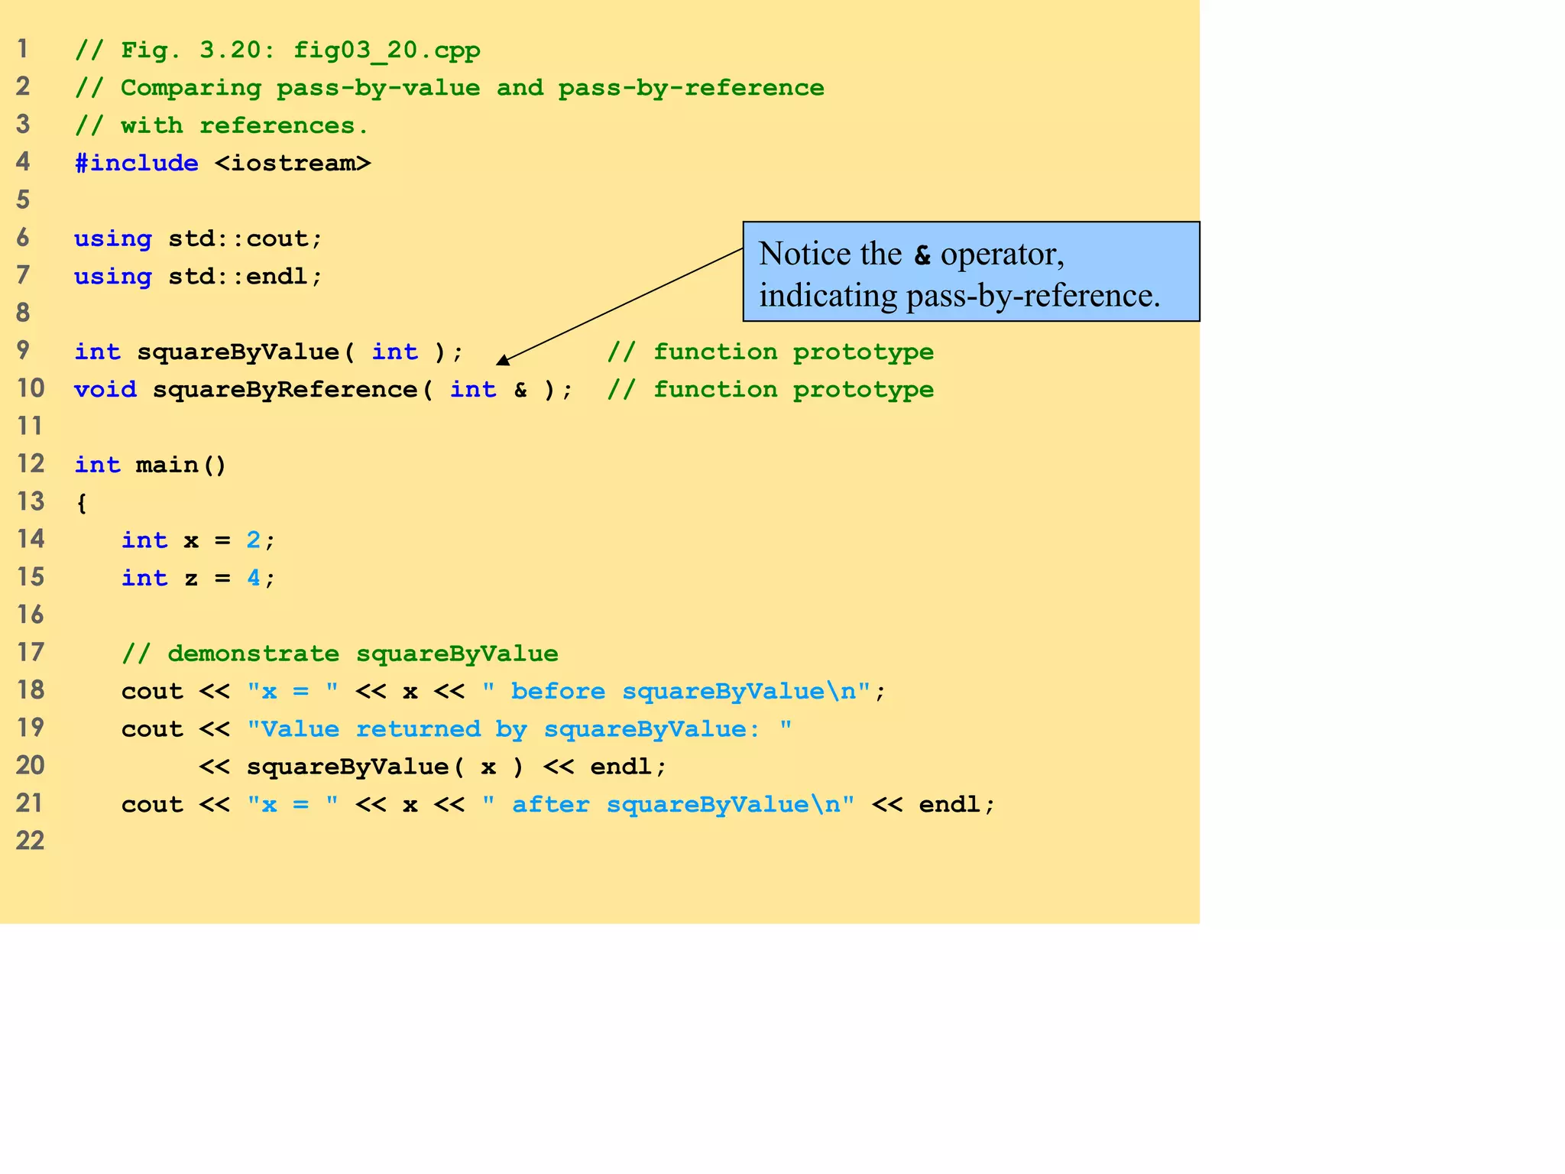This screenshot has height=1174, width=1565.
Task: Click line number 5
Action: click(23, 200)
